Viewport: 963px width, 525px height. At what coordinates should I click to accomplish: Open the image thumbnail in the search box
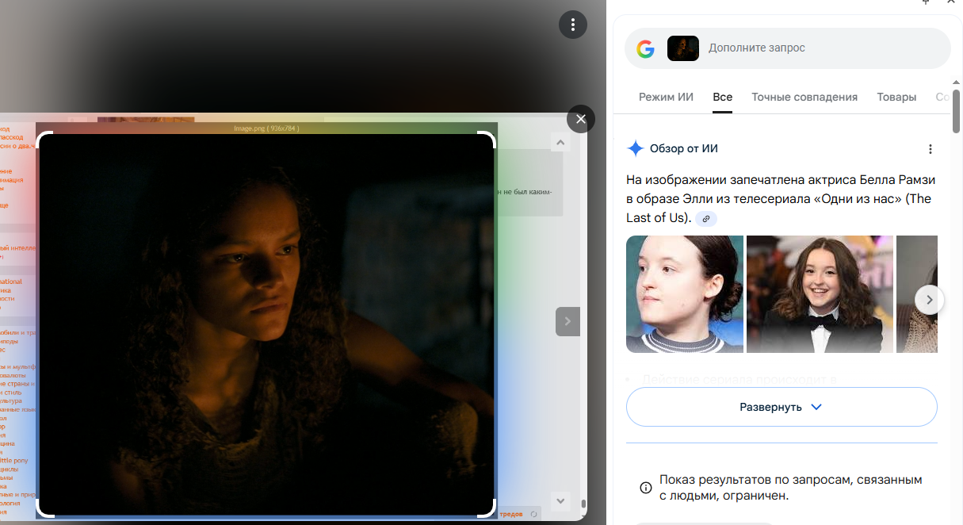[683, 48]
